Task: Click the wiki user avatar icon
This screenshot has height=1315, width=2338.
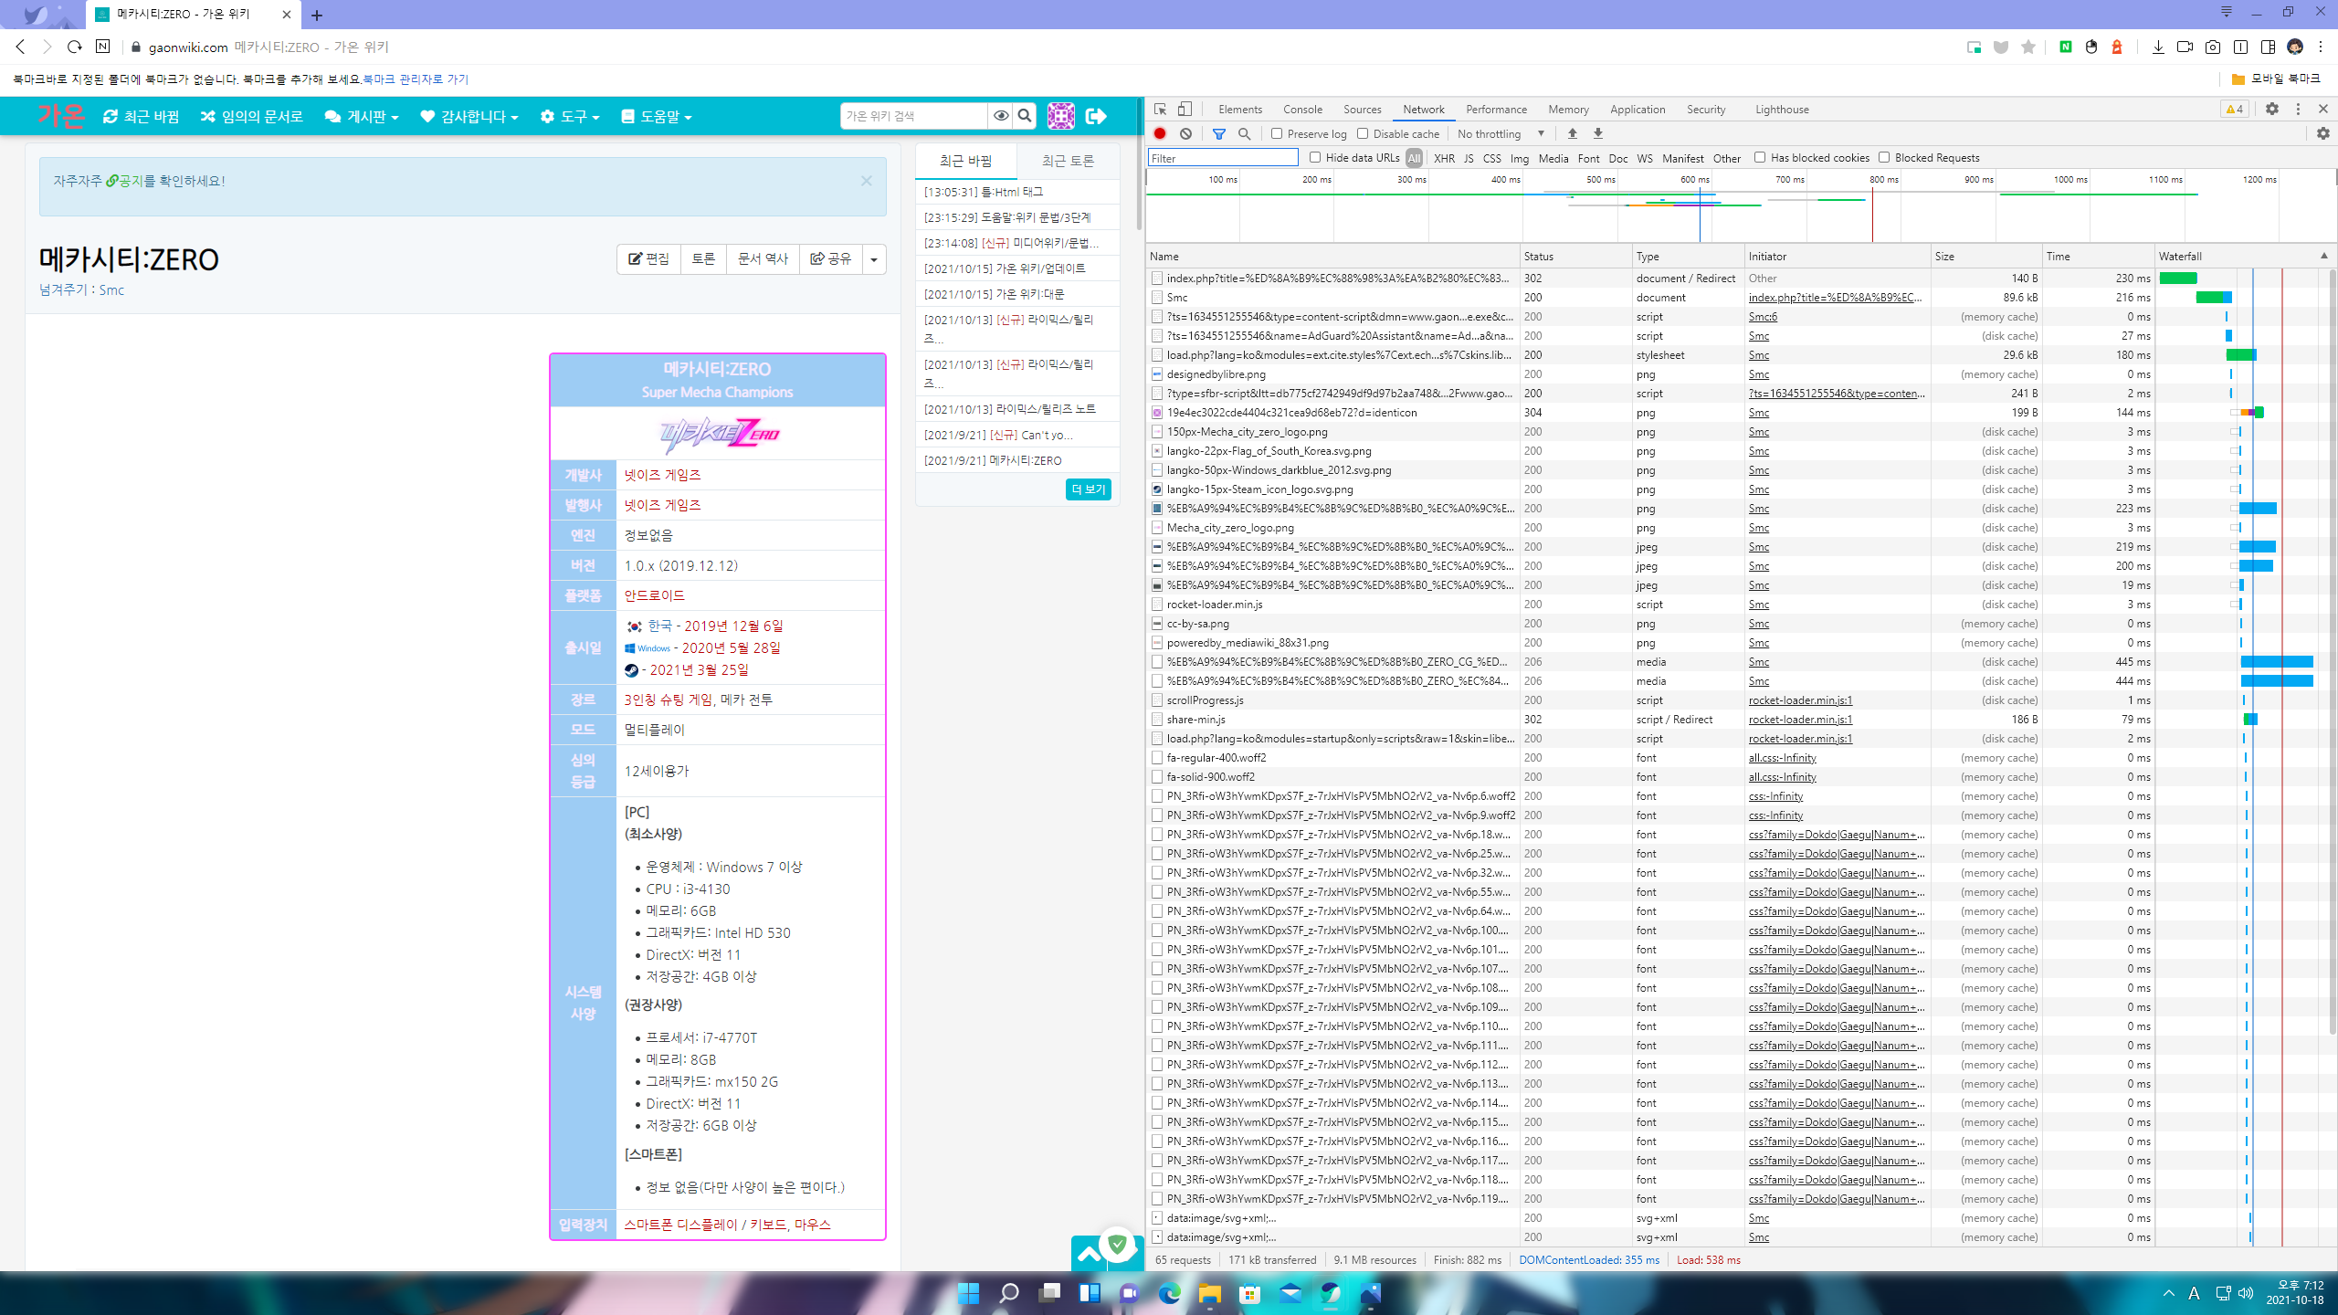Action: point(1060,116)
